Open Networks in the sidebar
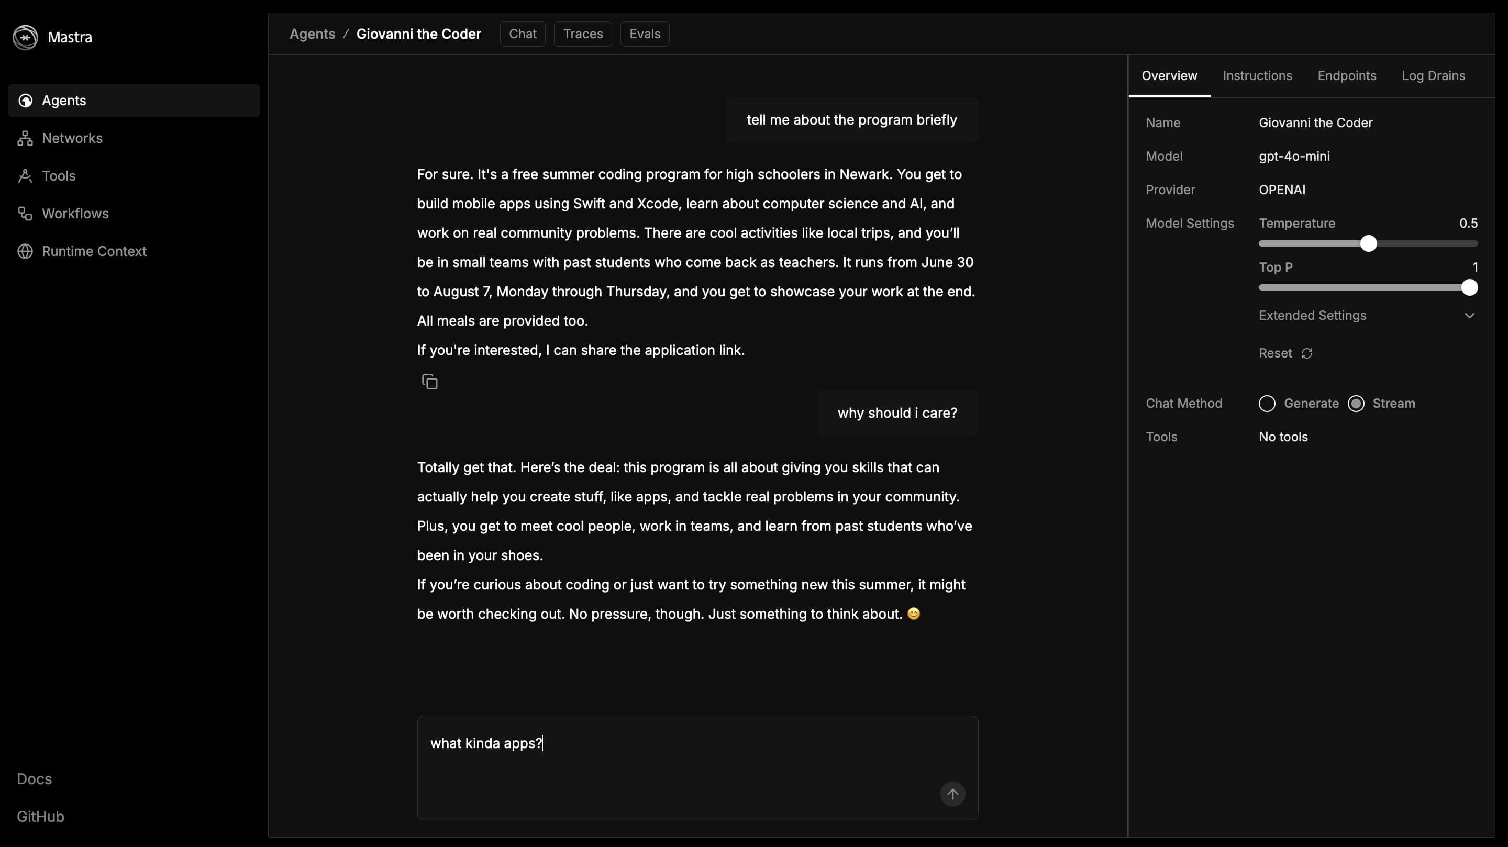The width and height of the screenshot is (1508, 847). [x=134, y=138]
